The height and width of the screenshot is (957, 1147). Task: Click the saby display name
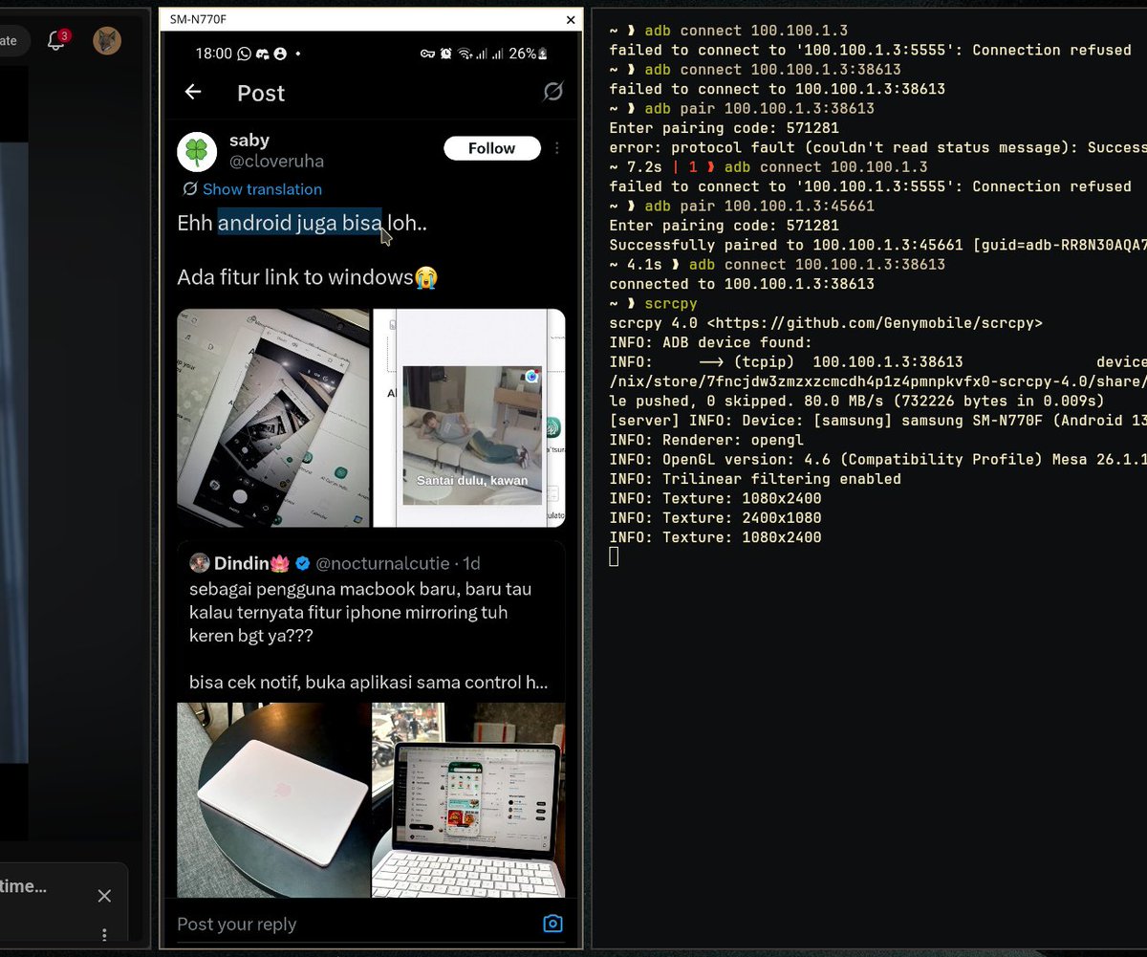pyautogui.click(x=249, y=141)
